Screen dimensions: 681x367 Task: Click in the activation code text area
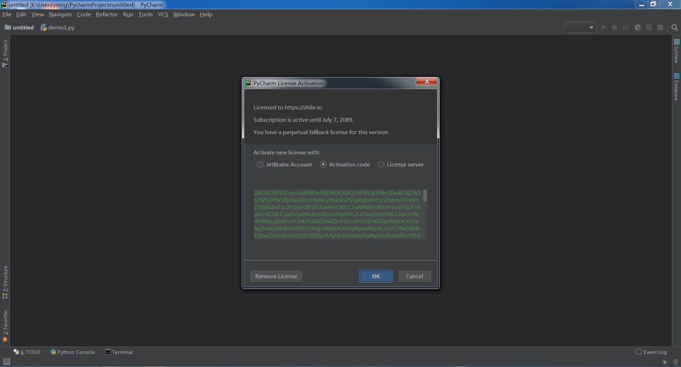(x=338, y=214)
